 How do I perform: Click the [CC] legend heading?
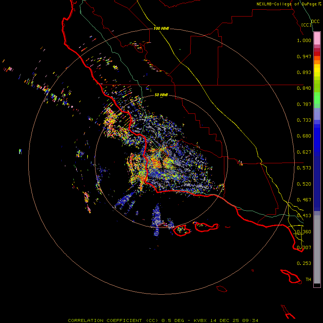[x=306, y=25]
